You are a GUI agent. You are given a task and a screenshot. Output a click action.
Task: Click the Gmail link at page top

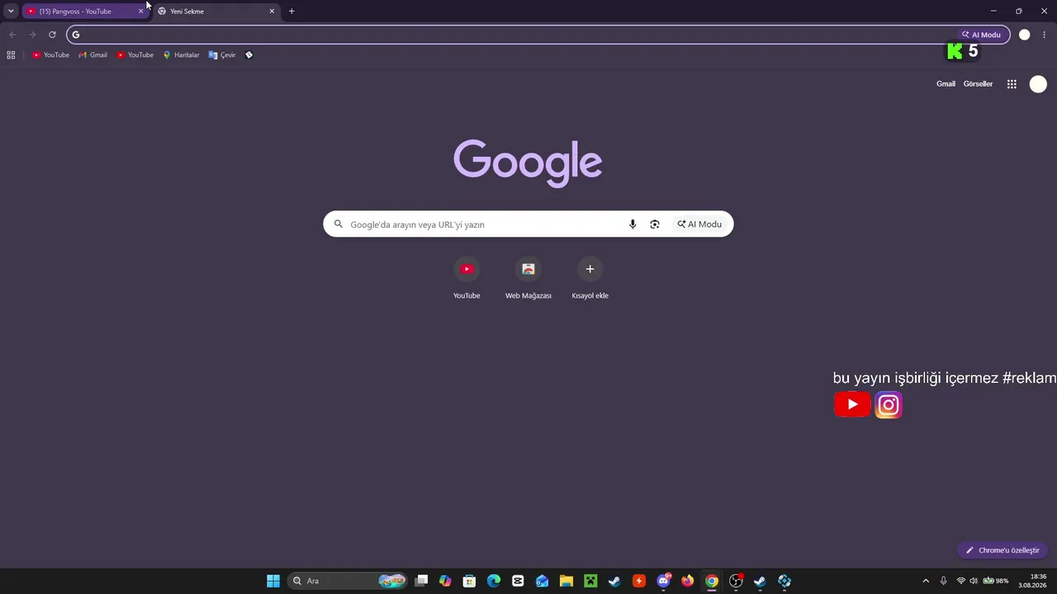tap(946, 84)
